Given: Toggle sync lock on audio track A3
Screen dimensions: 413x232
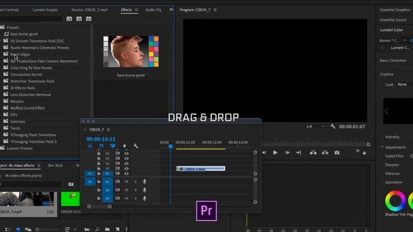Looking at the screenshot, I should click(x=117, y=198).
